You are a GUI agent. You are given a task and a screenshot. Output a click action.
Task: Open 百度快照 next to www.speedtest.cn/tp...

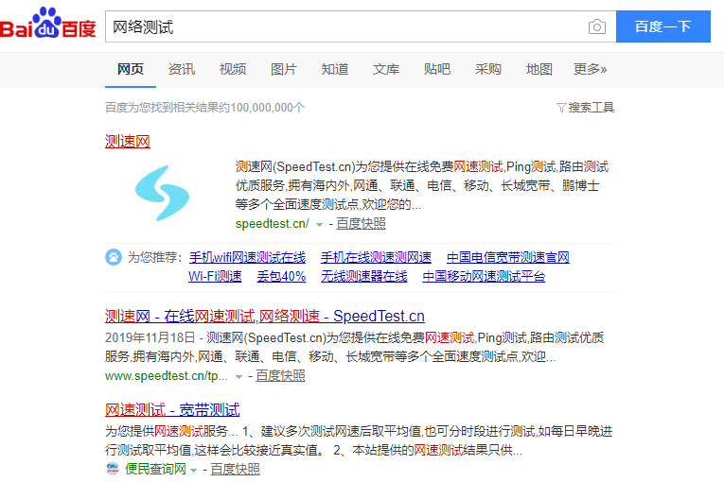pyautogui.click(x=280, y=376)
